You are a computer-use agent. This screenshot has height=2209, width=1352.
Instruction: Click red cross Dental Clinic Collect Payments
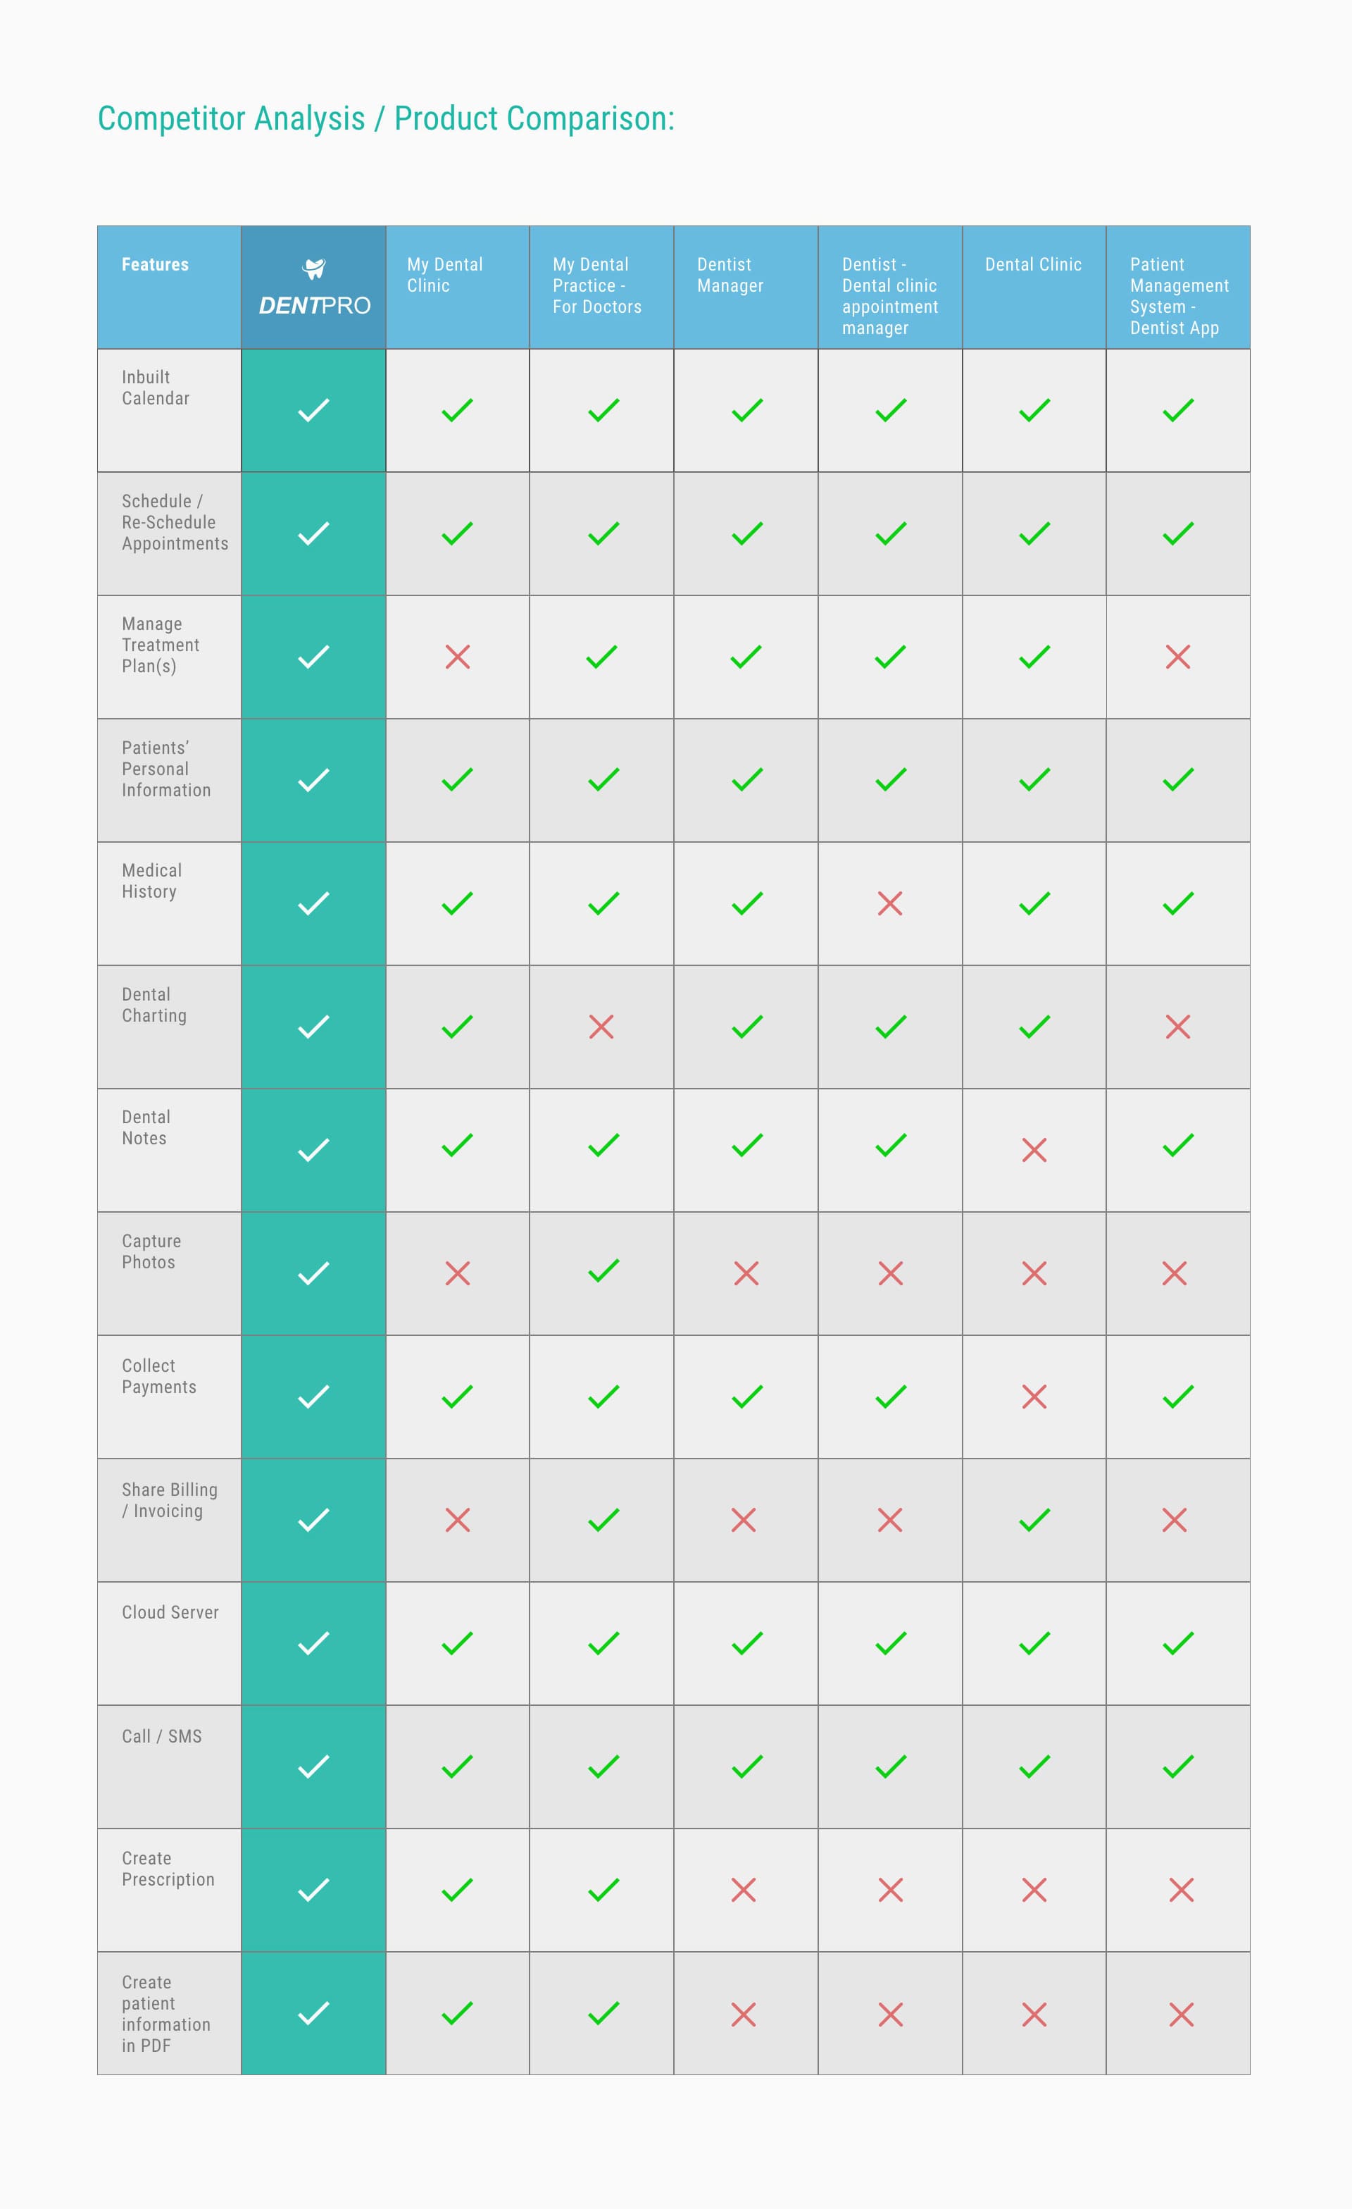[x=1034, y=1397]
